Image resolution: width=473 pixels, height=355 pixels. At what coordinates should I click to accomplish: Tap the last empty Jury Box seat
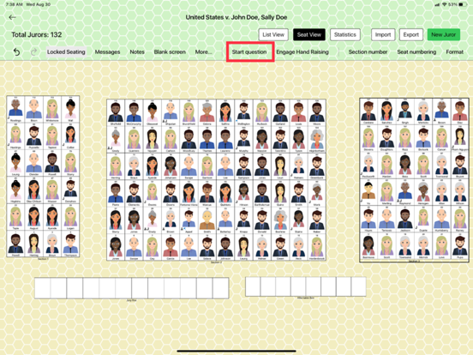pyautogui.click(x=220, y=288)
